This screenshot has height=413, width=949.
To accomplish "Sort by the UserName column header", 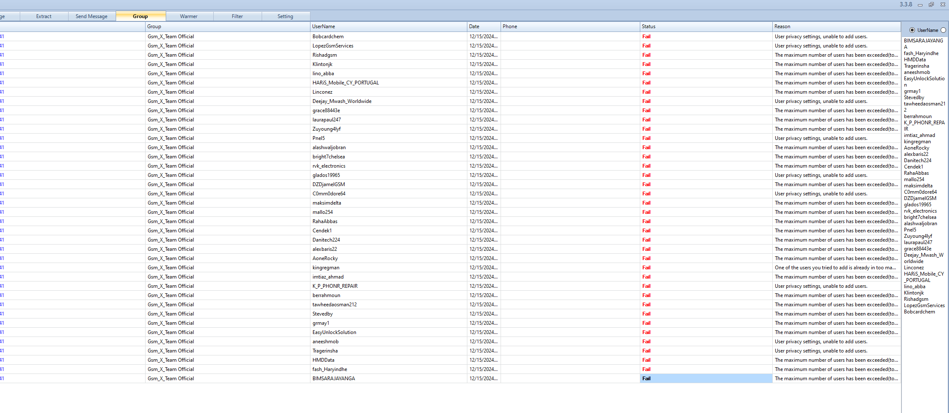I will tap(389, 26).
